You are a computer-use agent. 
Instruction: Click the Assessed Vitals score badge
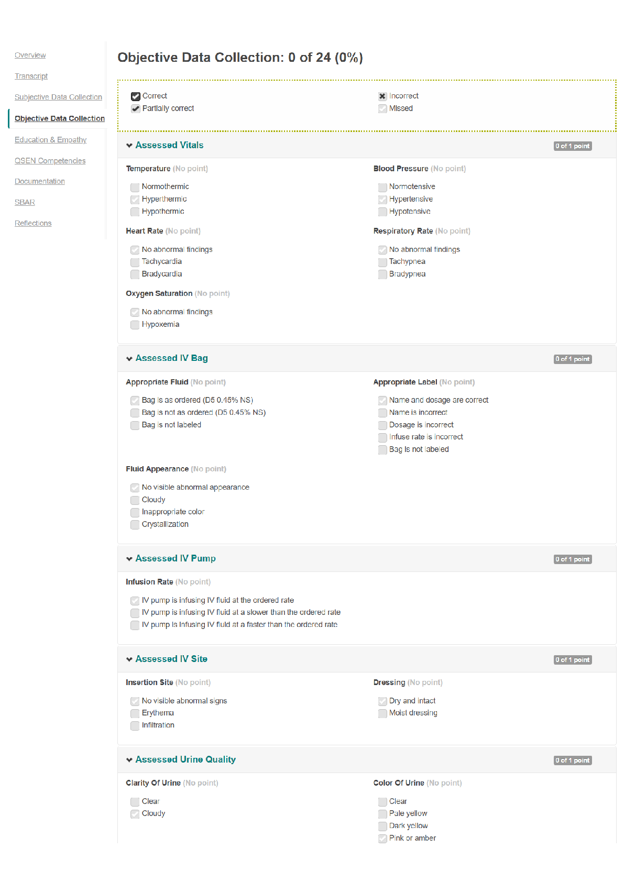573,146
